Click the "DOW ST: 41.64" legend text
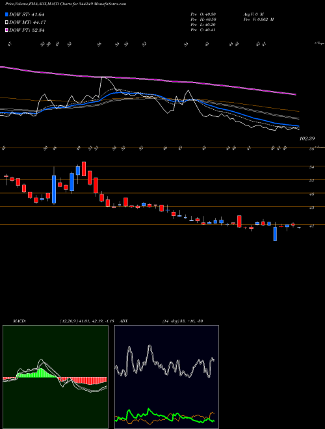Viewport: 325px width, 429px height. [x=27, y=14]
